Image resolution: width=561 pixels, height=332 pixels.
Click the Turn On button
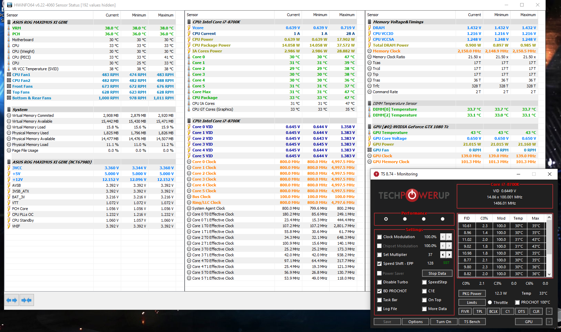(x=444, y=322)
